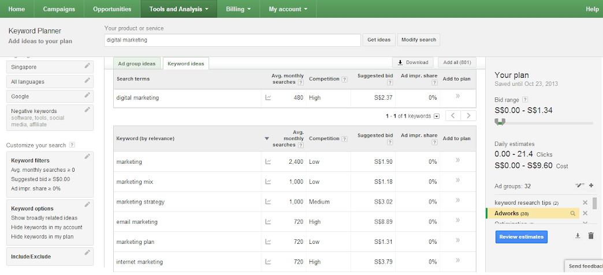Add digital marketing keyword to plan

pyautogui.click(x=457, y=96)
